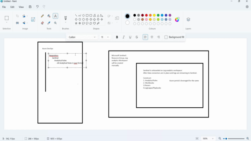
Task: Adjust the zoom slider handle
Action: [226, 139]
